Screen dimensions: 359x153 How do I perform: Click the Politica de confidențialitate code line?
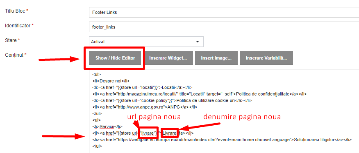[x=200, y=94]
